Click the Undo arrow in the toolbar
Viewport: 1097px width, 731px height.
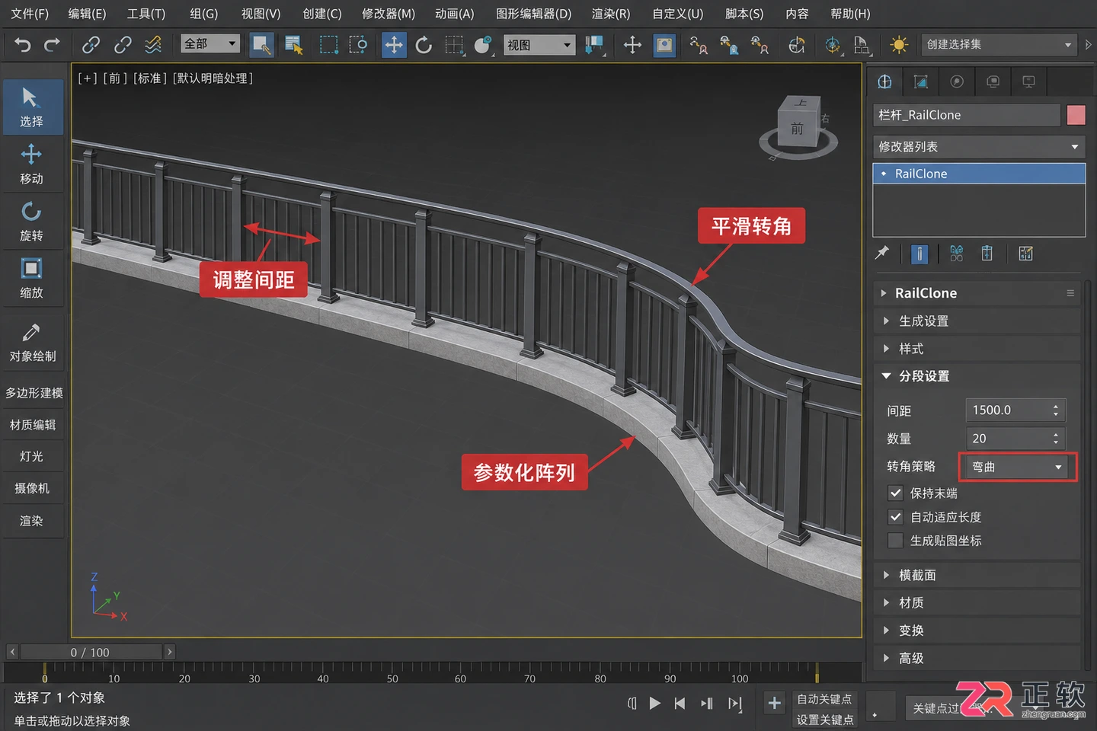(23, 45)
